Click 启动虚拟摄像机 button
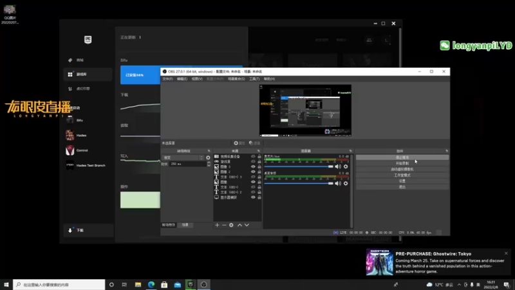The height and width of the screenshot is (290, 515). [402, 169]
